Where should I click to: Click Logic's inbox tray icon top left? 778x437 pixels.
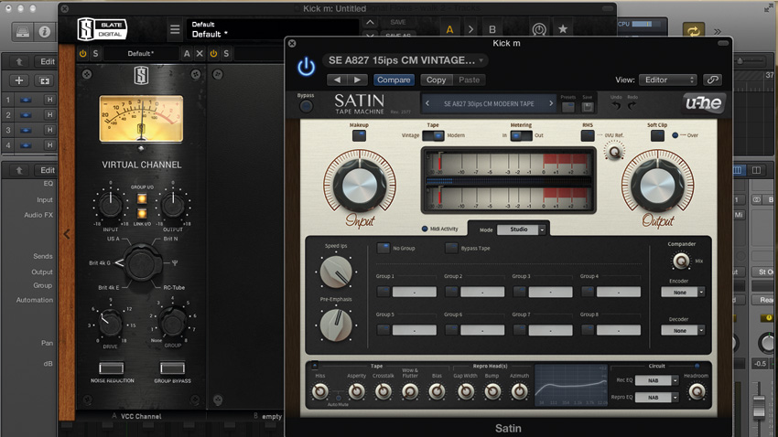(23, 32)
